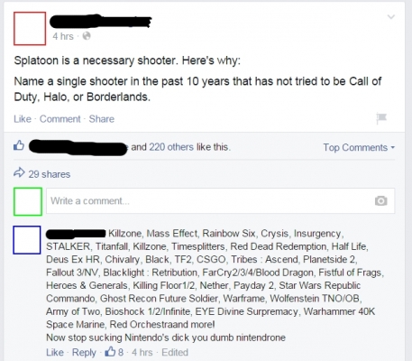412x361 pixels.
Task: Like the Splatoon post
Action: (23, 119)
